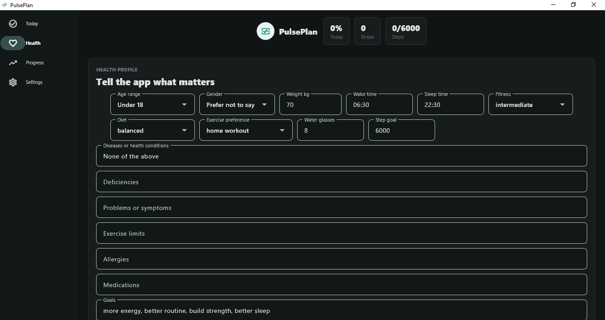The image size is (605, 320).
Task: Click the Progress trending-arrow icon
Action: point(13,63)
